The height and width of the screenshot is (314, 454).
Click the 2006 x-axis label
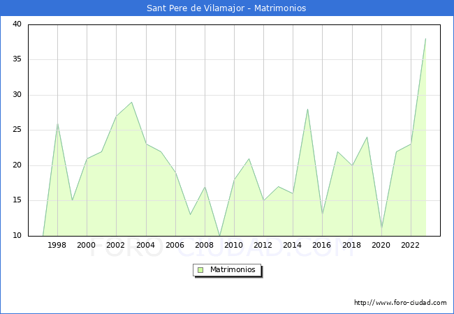click(175, 245)
